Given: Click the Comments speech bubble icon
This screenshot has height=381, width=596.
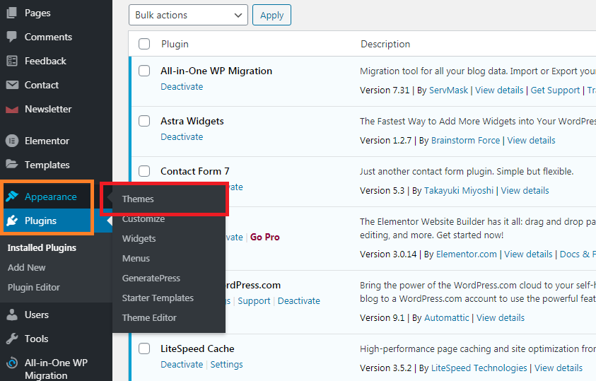Looking at the screenshot, I should [12, 37].
